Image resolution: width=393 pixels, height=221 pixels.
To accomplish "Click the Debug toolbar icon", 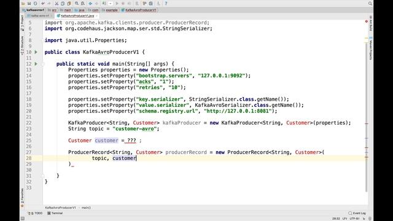I will click(x=123, y=4).
